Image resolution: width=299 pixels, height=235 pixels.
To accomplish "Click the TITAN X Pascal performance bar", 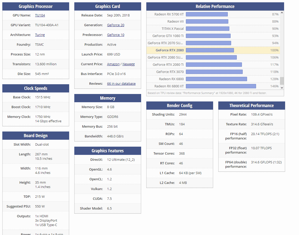I will [x=208, y=29].
